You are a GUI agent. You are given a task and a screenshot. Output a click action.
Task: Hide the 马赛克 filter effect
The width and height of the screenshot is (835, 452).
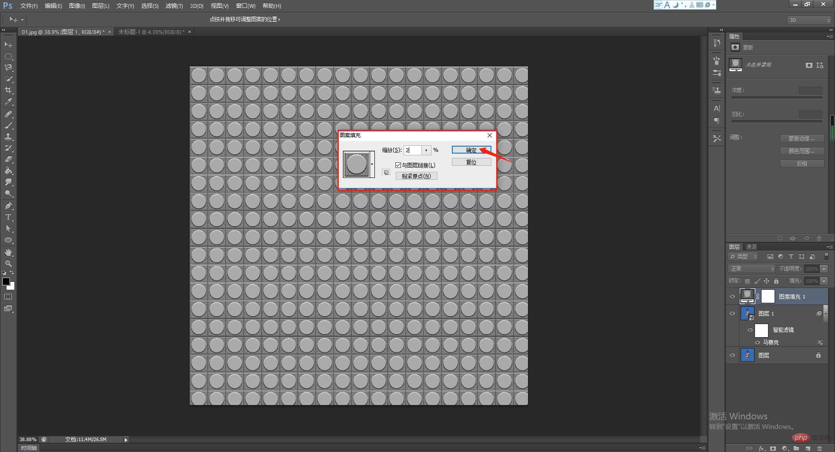[x=758, y=343]
